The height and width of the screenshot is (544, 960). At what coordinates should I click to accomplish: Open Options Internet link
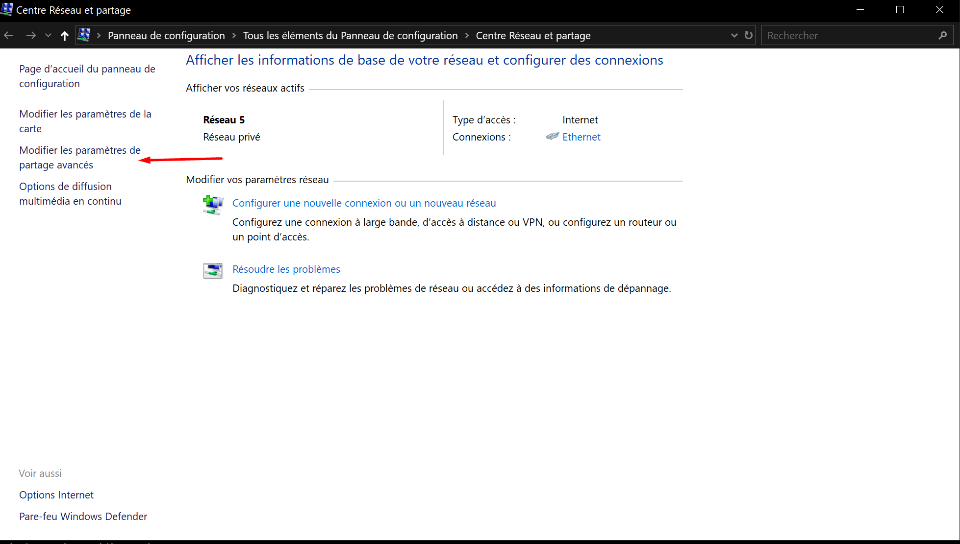pos(56,495)
